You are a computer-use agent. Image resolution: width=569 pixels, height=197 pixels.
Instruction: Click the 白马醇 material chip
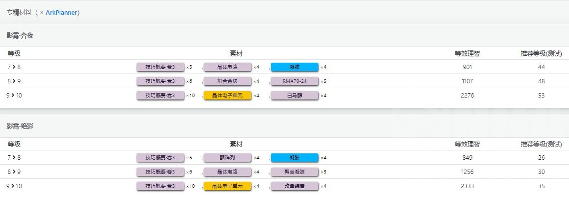295,96
